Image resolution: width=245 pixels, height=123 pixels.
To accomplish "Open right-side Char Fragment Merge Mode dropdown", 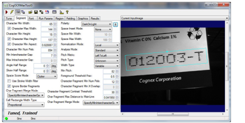I will [x=101, y=103].
